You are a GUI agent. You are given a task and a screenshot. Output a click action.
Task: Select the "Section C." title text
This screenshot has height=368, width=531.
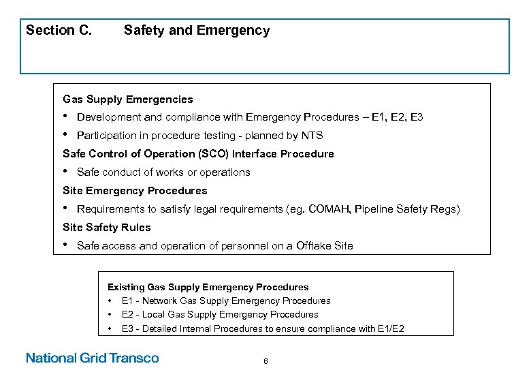59,31
